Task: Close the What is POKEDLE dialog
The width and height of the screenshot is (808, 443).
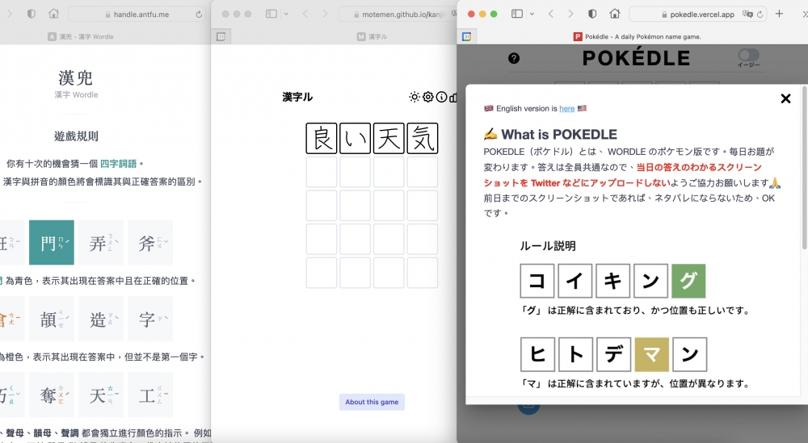Action: pos(785,98)
